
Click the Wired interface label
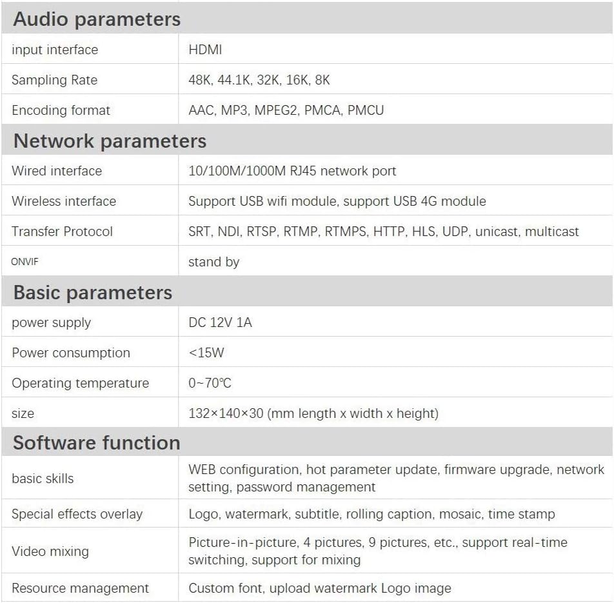[57, 171]
